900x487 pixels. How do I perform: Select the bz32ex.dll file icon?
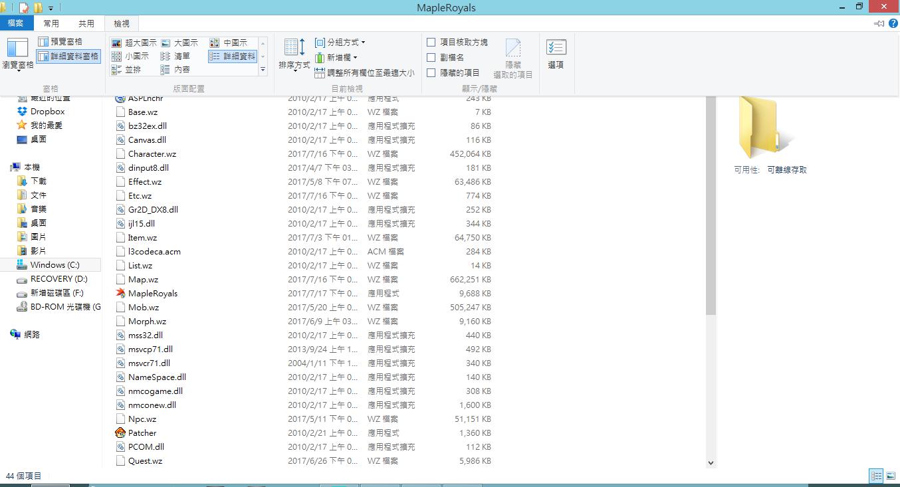click(x=120, y=126)
